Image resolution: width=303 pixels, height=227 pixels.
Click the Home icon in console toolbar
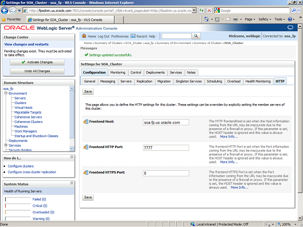84,36
